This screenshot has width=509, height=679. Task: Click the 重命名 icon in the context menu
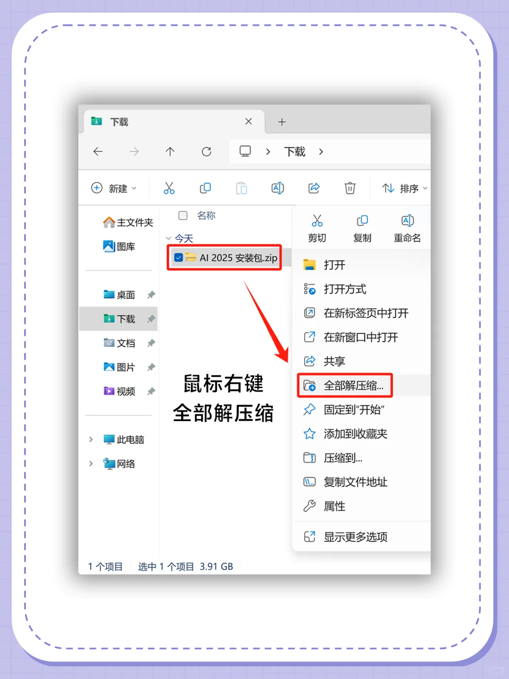click(x=407, y=220)
